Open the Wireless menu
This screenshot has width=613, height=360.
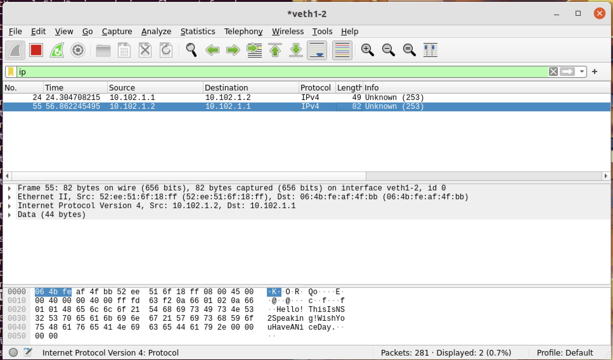click(x=288, y=31)
